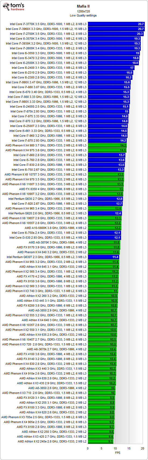Click the 1280x720 resolution subtitle

pyautogui.click(x=83, y=11)
